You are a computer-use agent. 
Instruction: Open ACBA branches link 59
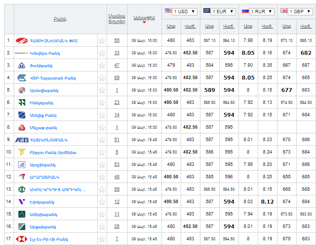point(117,189)
